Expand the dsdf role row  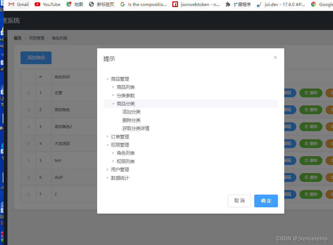28,177
